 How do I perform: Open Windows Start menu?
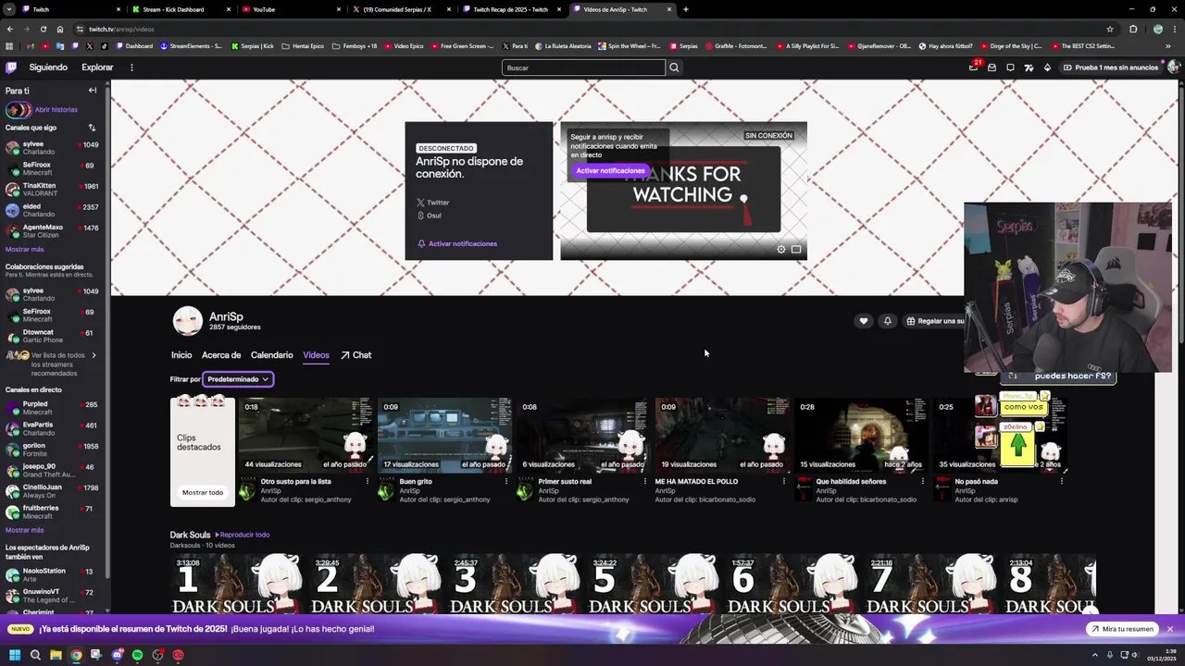coord(14,655)
